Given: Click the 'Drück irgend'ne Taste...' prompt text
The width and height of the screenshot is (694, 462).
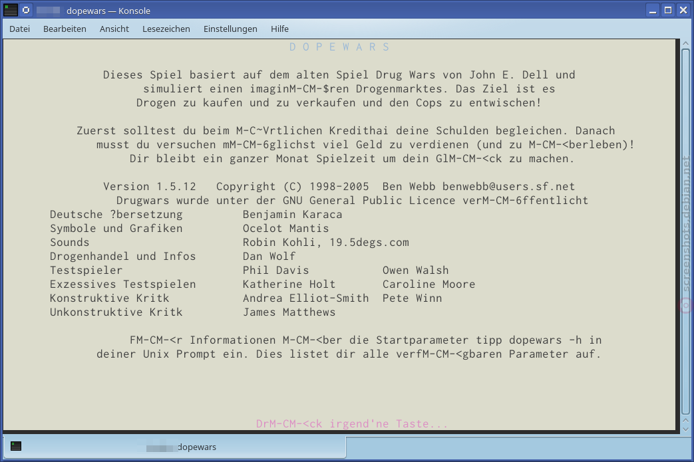Looking at the screenshot, I should [x=352, y=424].
